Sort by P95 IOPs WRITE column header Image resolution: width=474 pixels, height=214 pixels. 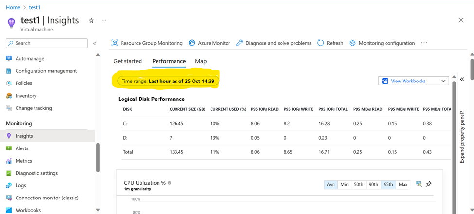click(298, 109)
